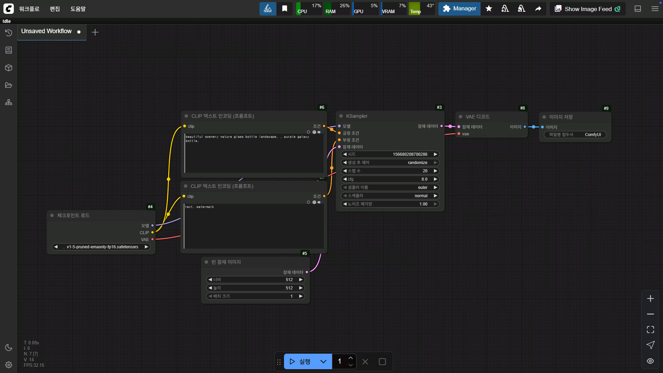Open the model library tree icon
Image resolution: width=663 pixels, height=373 pixels.
coord(9,102)
